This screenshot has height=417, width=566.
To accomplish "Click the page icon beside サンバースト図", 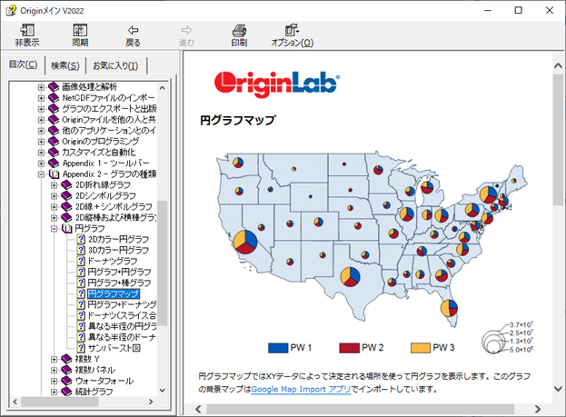I will tap(81, 348).
